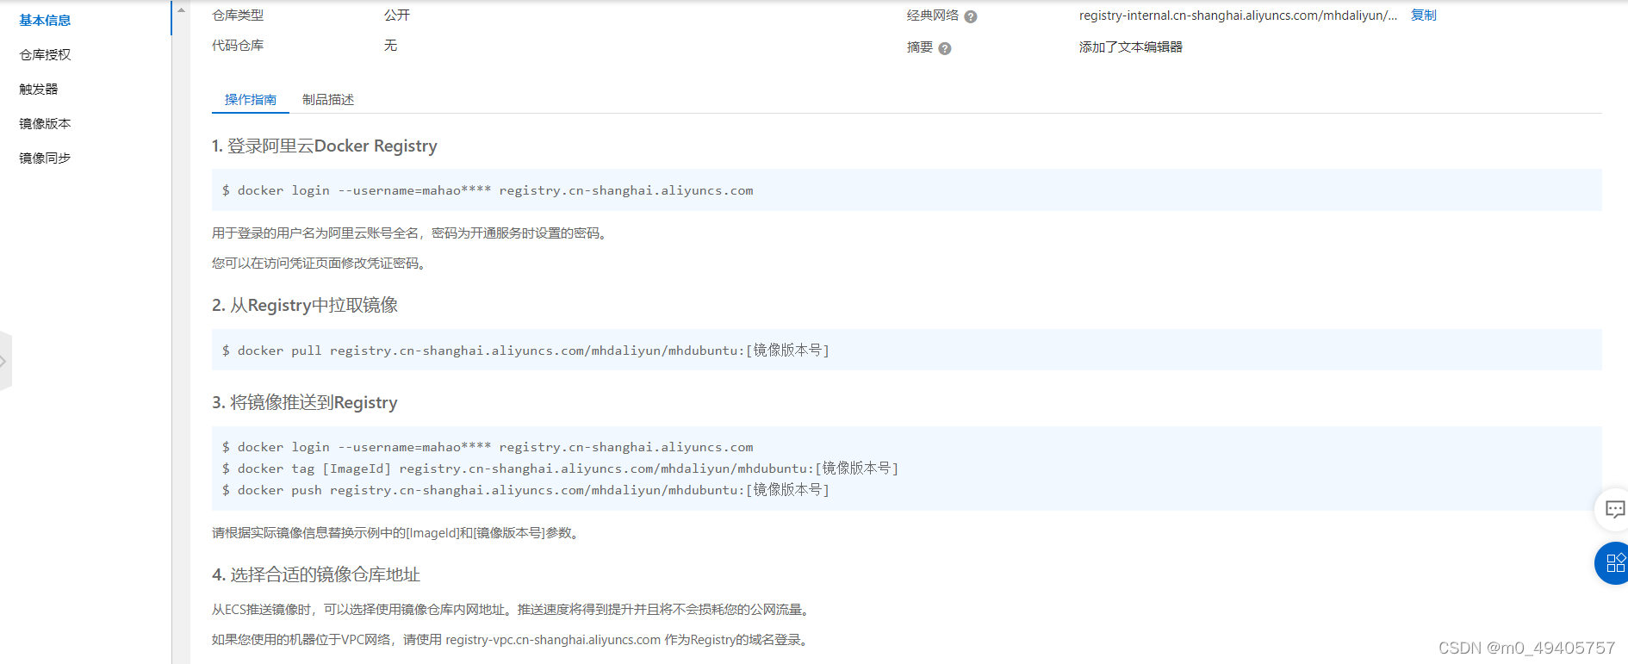Click help icon next to 经典网络
This screenshot has width=1628, height=664.
(x=971, y=16)
